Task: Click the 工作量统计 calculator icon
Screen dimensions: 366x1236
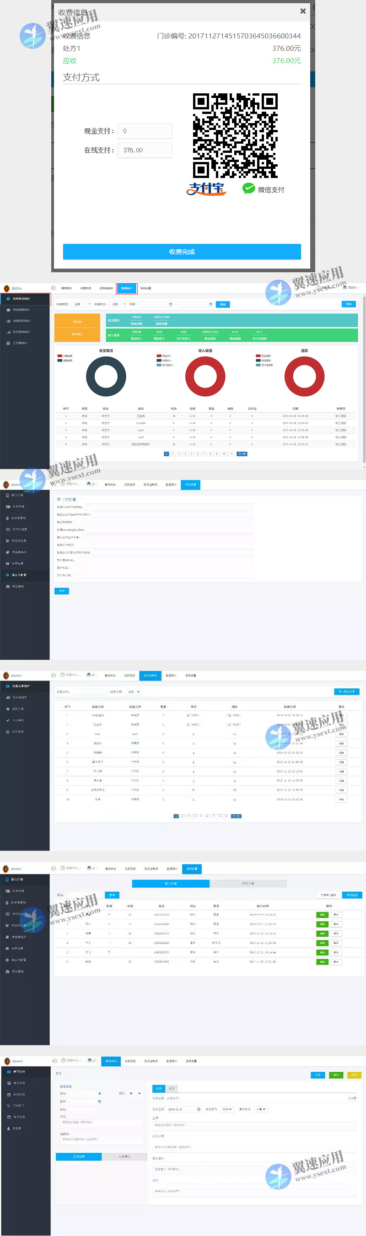Action: 8,343
